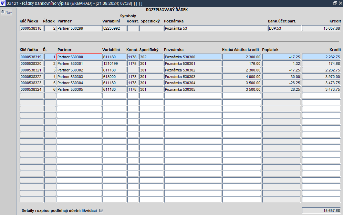Click gross amount 176.00
This screenshot has height=215, width=343.
point(242,63)
